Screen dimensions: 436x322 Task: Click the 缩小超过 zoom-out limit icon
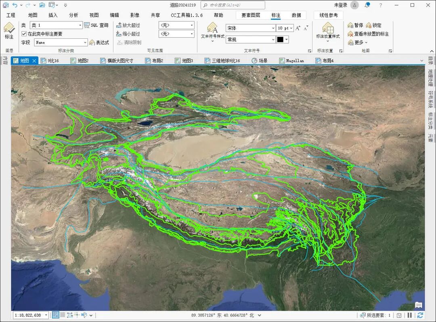click(119, 34)
